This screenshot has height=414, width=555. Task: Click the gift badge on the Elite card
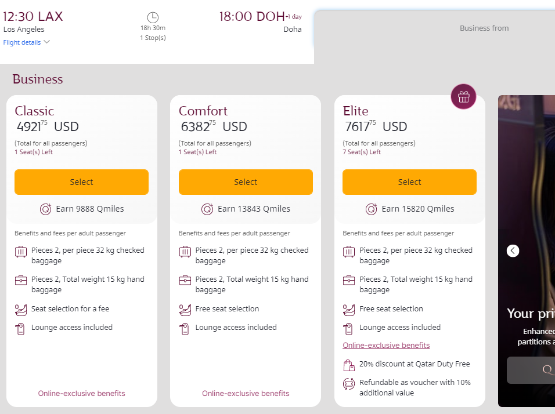tap(463, 96)
